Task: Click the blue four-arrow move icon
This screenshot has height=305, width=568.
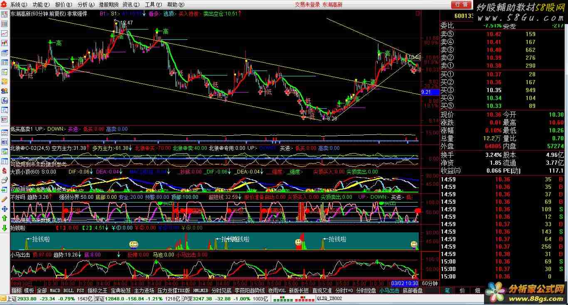Action: click(x=5, y=209)
